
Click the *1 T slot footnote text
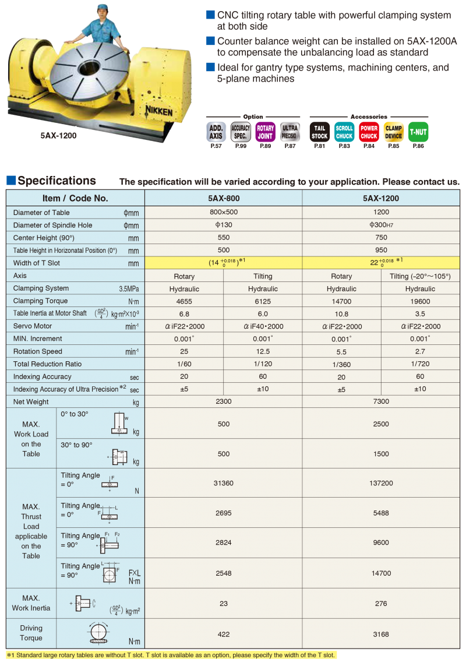click(x=171, y=655)
